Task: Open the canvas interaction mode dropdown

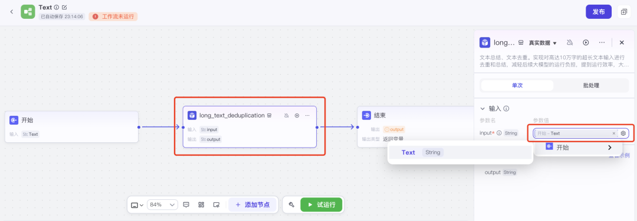Action: click(x=137, y=205)
